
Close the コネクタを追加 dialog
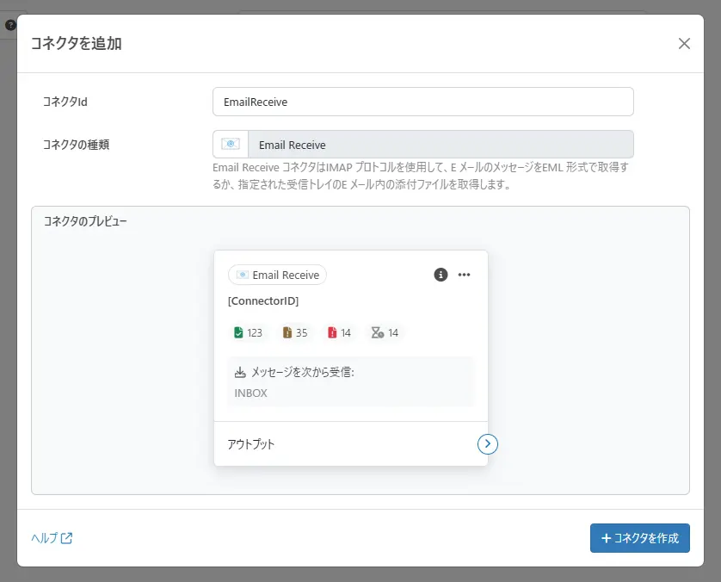click(x=684, y=43)
